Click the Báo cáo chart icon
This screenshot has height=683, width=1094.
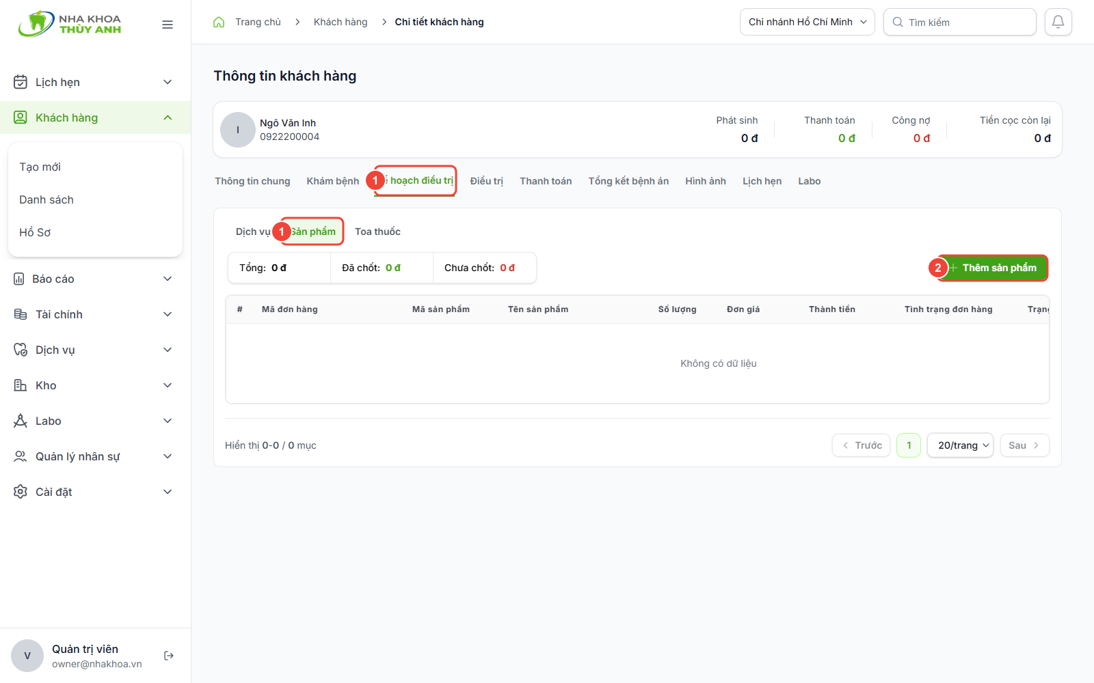(19, 279)
